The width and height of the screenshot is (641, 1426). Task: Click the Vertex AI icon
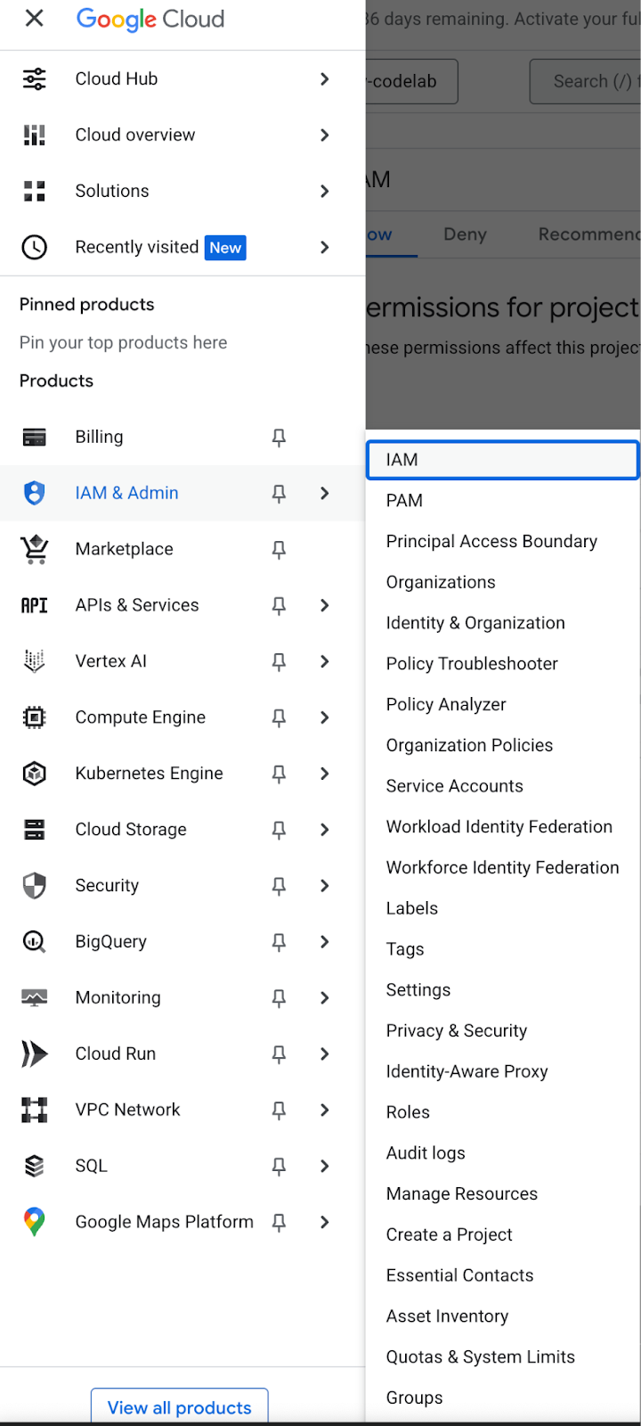(x=34, y=661)
